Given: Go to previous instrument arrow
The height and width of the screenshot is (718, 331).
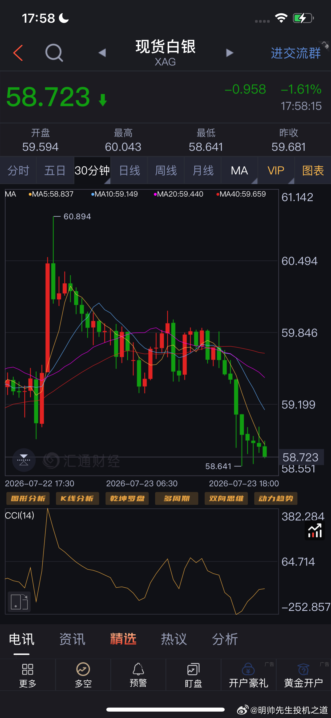Looking at the screenshot, I should 102,53.
